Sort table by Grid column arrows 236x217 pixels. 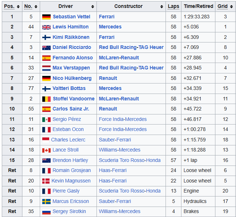click(x=232, y=6)
